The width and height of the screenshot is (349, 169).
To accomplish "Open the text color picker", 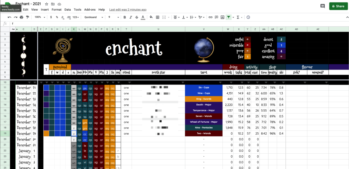I will [143, 17].
